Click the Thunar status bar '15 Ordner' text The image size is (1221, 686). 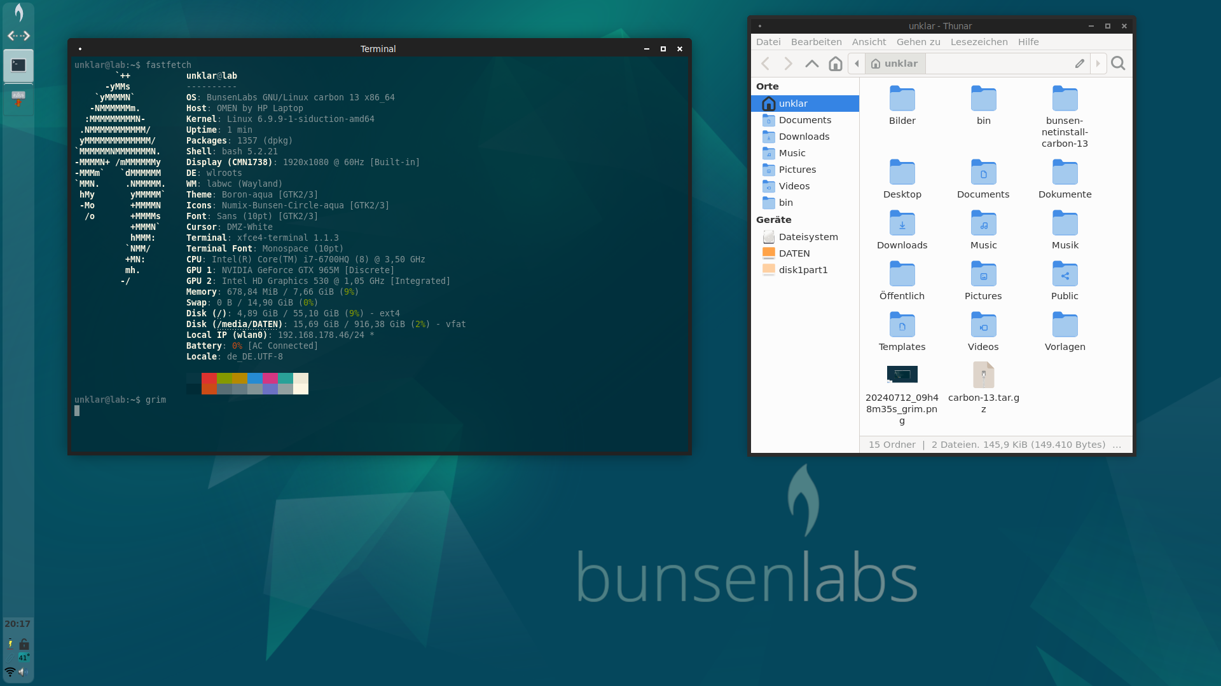tap(892, 445)
